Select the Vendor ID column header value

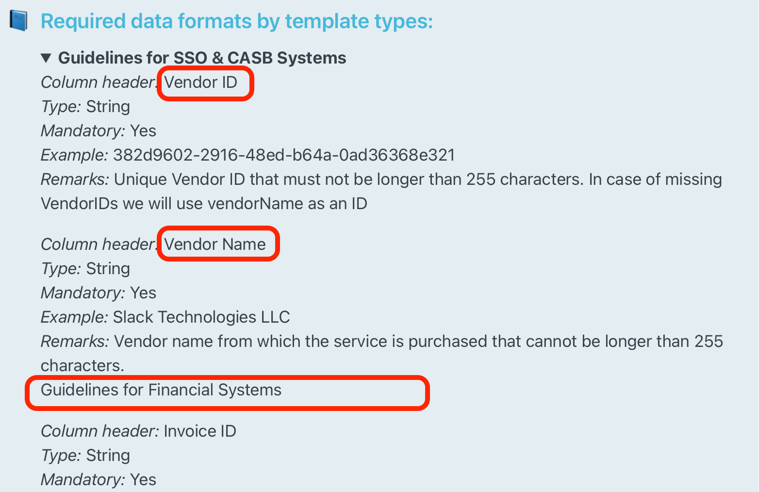(200, 82)
